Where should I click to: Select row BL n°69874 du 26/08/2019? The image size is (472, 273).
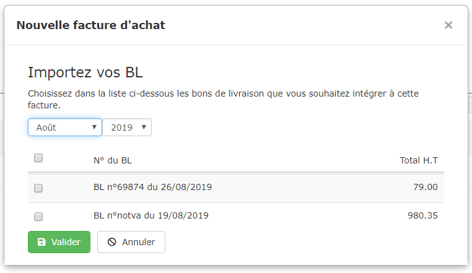point(236,188)
